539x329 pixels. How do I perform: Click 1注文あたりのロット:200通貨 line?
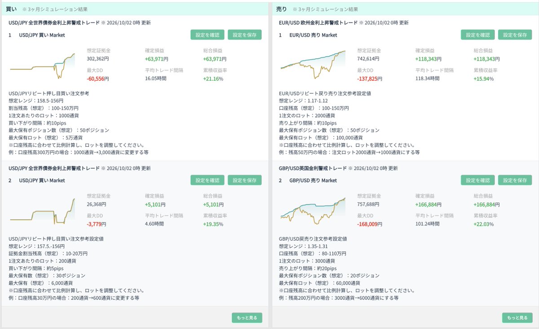[x=43, y=261]
